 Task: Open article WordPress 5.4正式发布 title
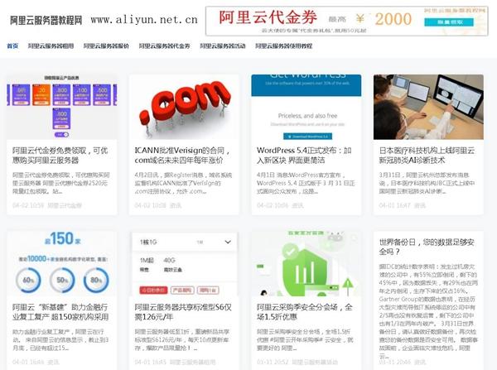(x=304, y=156)
